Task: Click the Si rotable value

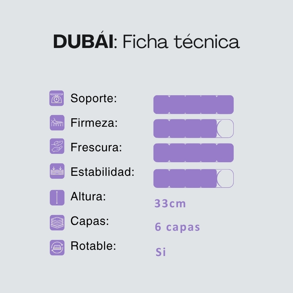Action: point(160,252)
